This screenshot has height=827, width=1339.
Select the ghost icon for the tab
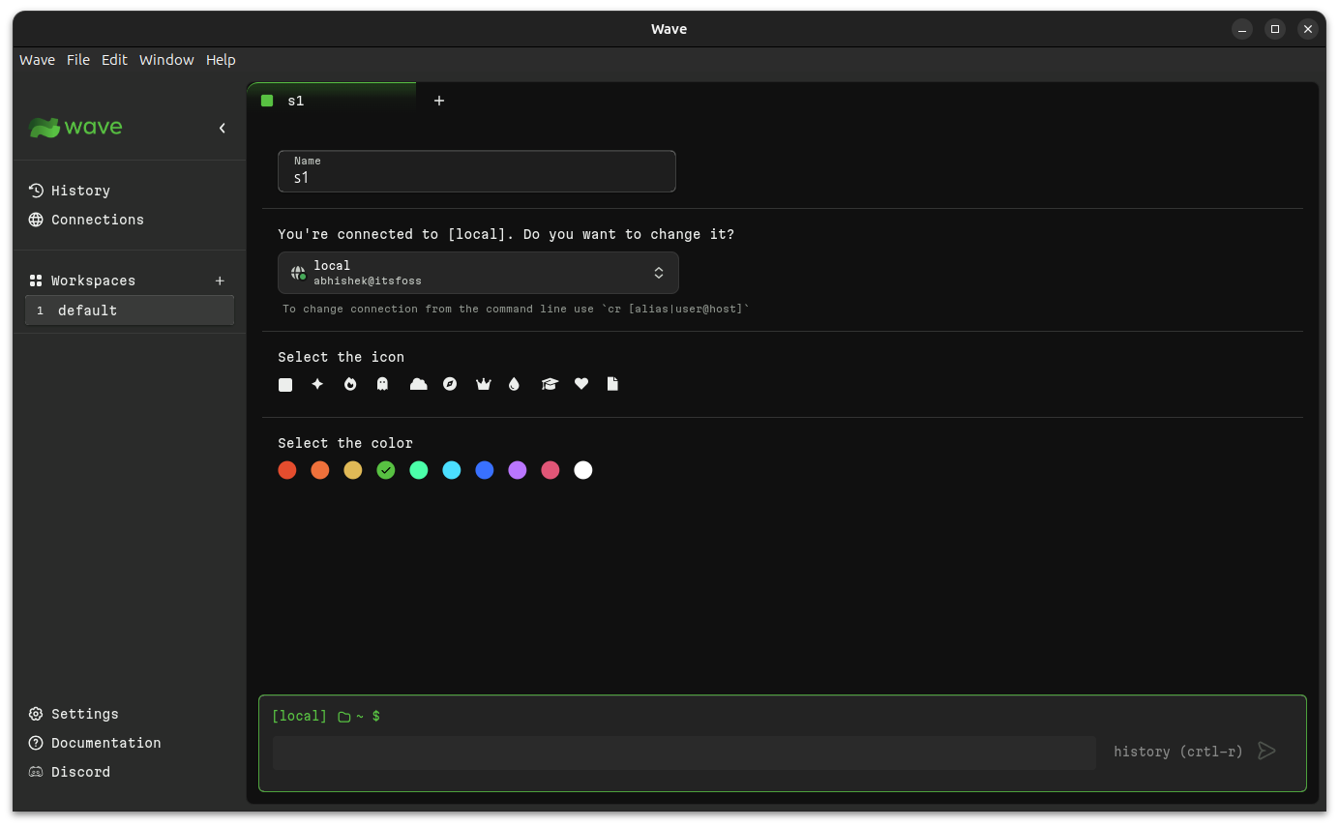coord(382,384)
